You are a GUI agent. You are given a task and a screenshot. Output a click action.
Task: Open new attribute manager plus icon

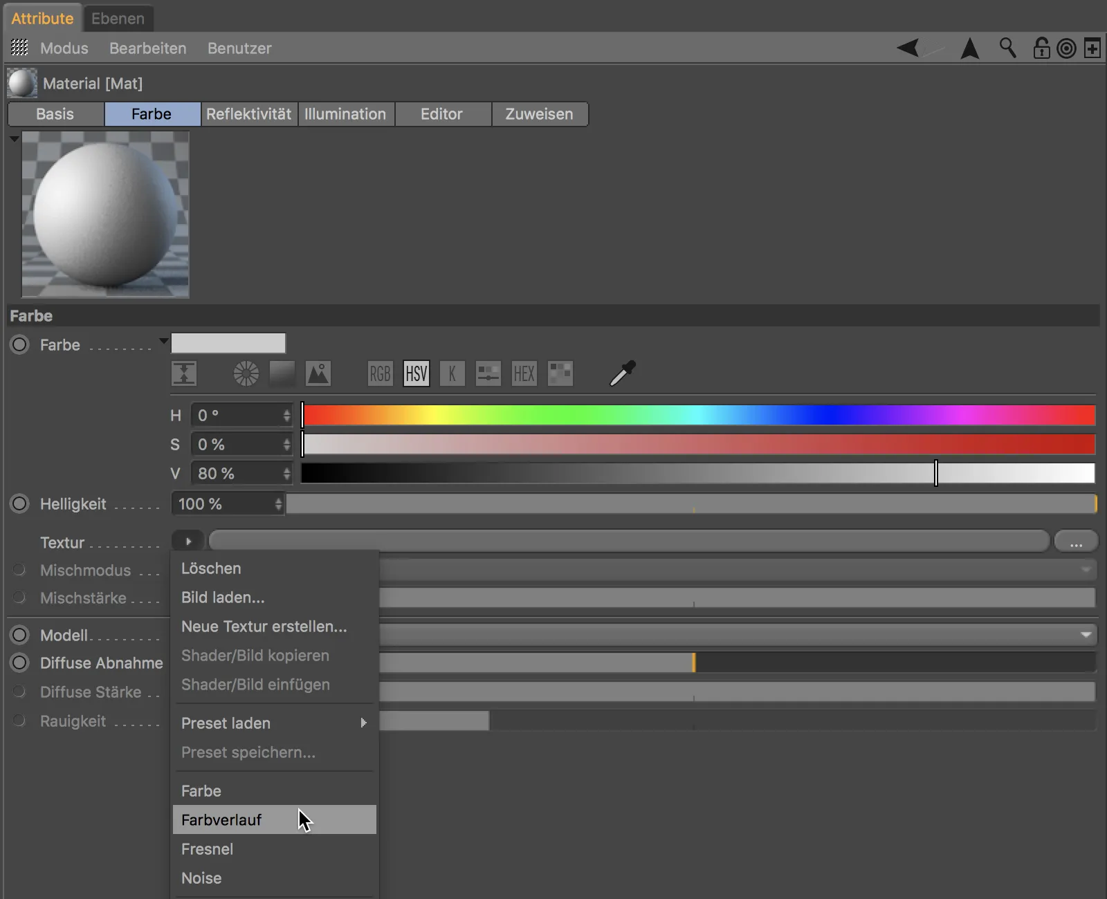coord(1092,48)
